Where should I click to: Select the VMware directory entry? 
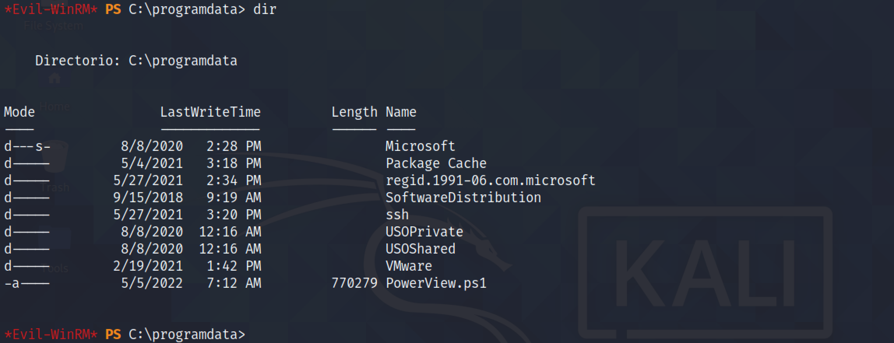click(x=408, y=266)
